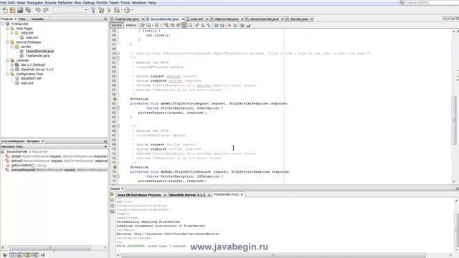Expand the JDK 1.7 (Default) library node
This screenshot has width=459, height=258.
[x=12, y=64]
